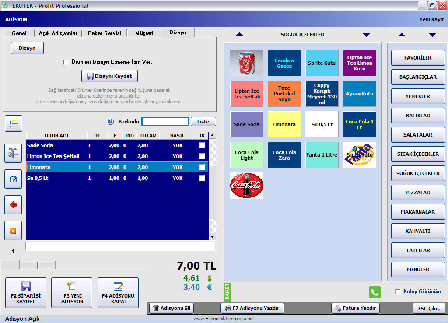The image size is (448, 323).
Task: Select the yellow Limonata product tile
Action: click(284, 124)
